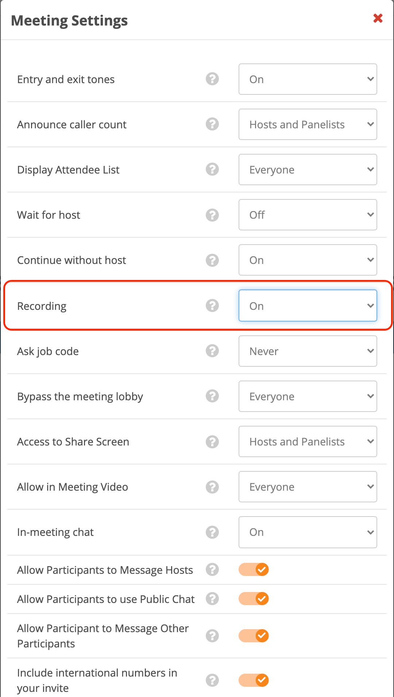394x697 pixels.
Task: Click the help icon next to Recording
Action: pyautogui.click(x=212, y=305)
